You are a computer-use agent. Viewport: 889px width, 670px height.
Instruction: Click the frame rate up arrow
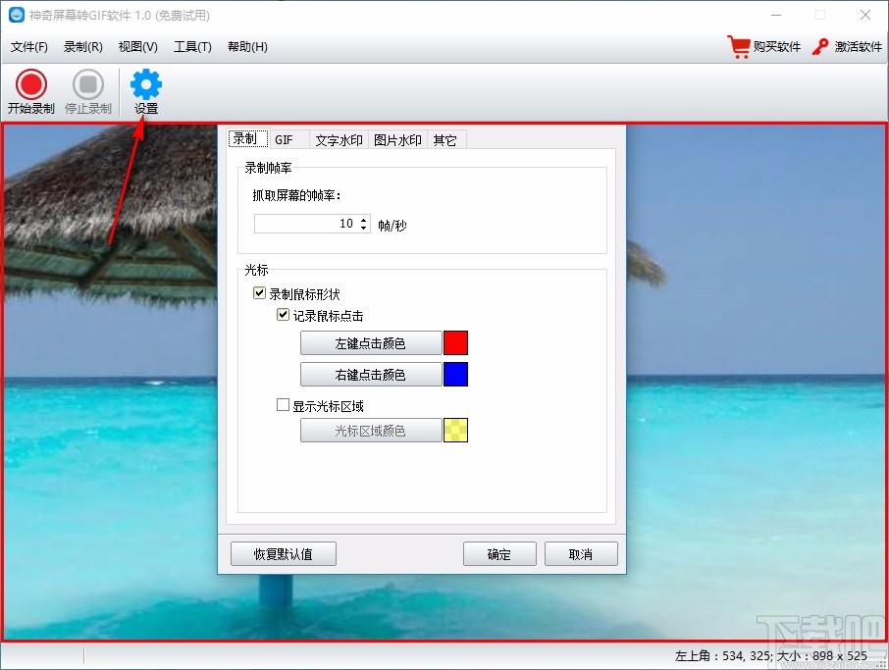[361, 219]
